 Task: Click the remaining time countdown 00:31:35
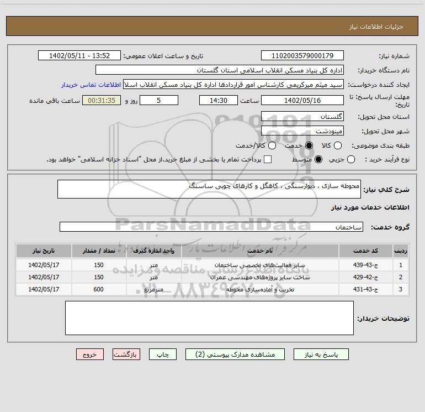click(102, 100)
